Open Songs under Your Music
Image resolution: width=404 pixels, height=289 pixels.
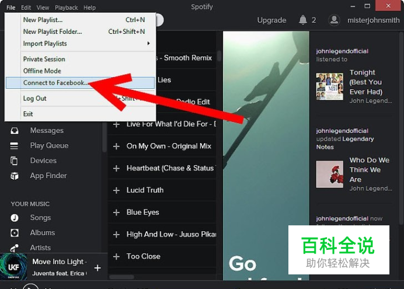point(40,218)
